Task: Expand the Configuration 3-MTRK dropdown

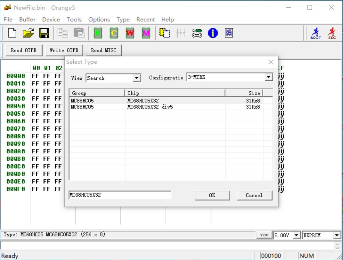Action: click(269, 77)
